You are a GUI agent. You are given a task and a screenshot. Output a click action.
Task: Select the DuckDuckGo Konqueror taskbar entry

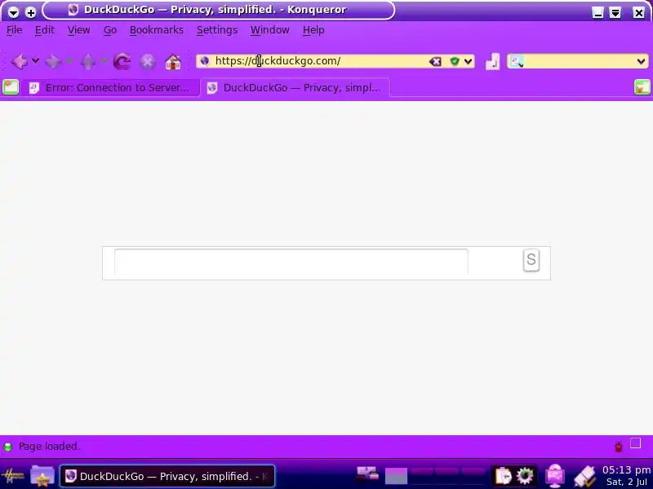[x=167, y=476]
